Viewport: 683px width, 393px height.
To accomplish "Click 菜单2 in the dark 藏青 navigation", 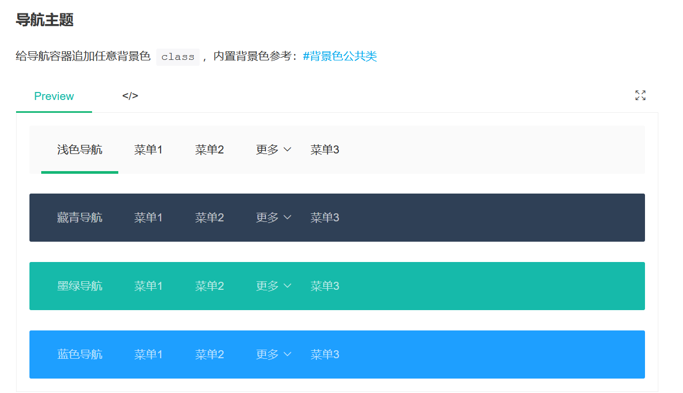I will click(210, 217).
